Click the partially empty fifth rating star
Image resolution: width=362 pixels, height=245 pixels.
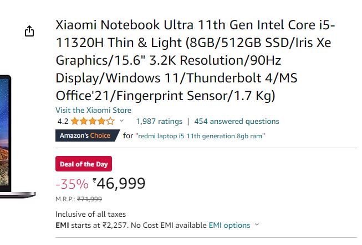[x=110, y=121]
